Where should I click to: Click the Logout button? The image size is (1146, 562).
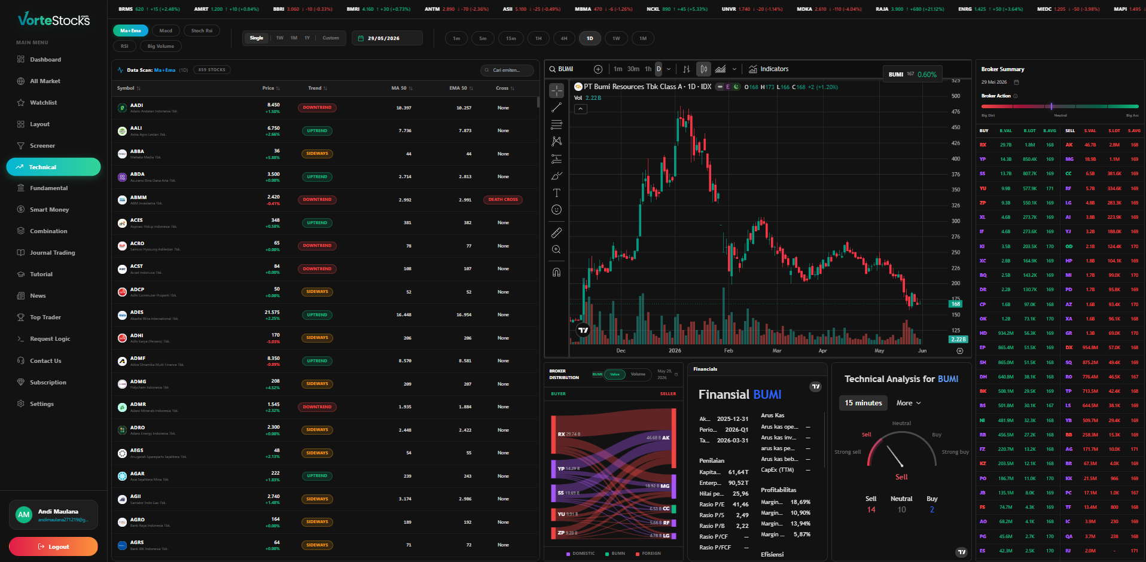tap(53, 546)
